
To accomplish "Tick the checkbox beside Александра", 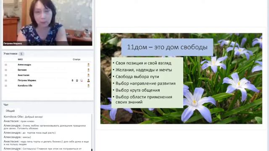I will tap(6, 65).
